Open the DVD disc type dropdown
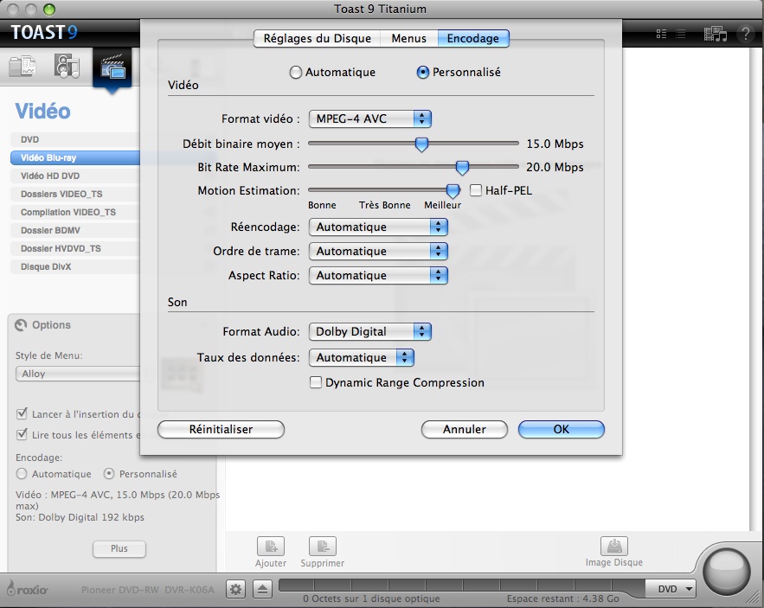Image resolution: width=764 pixels, height=608 pixels. coord(670,589)
